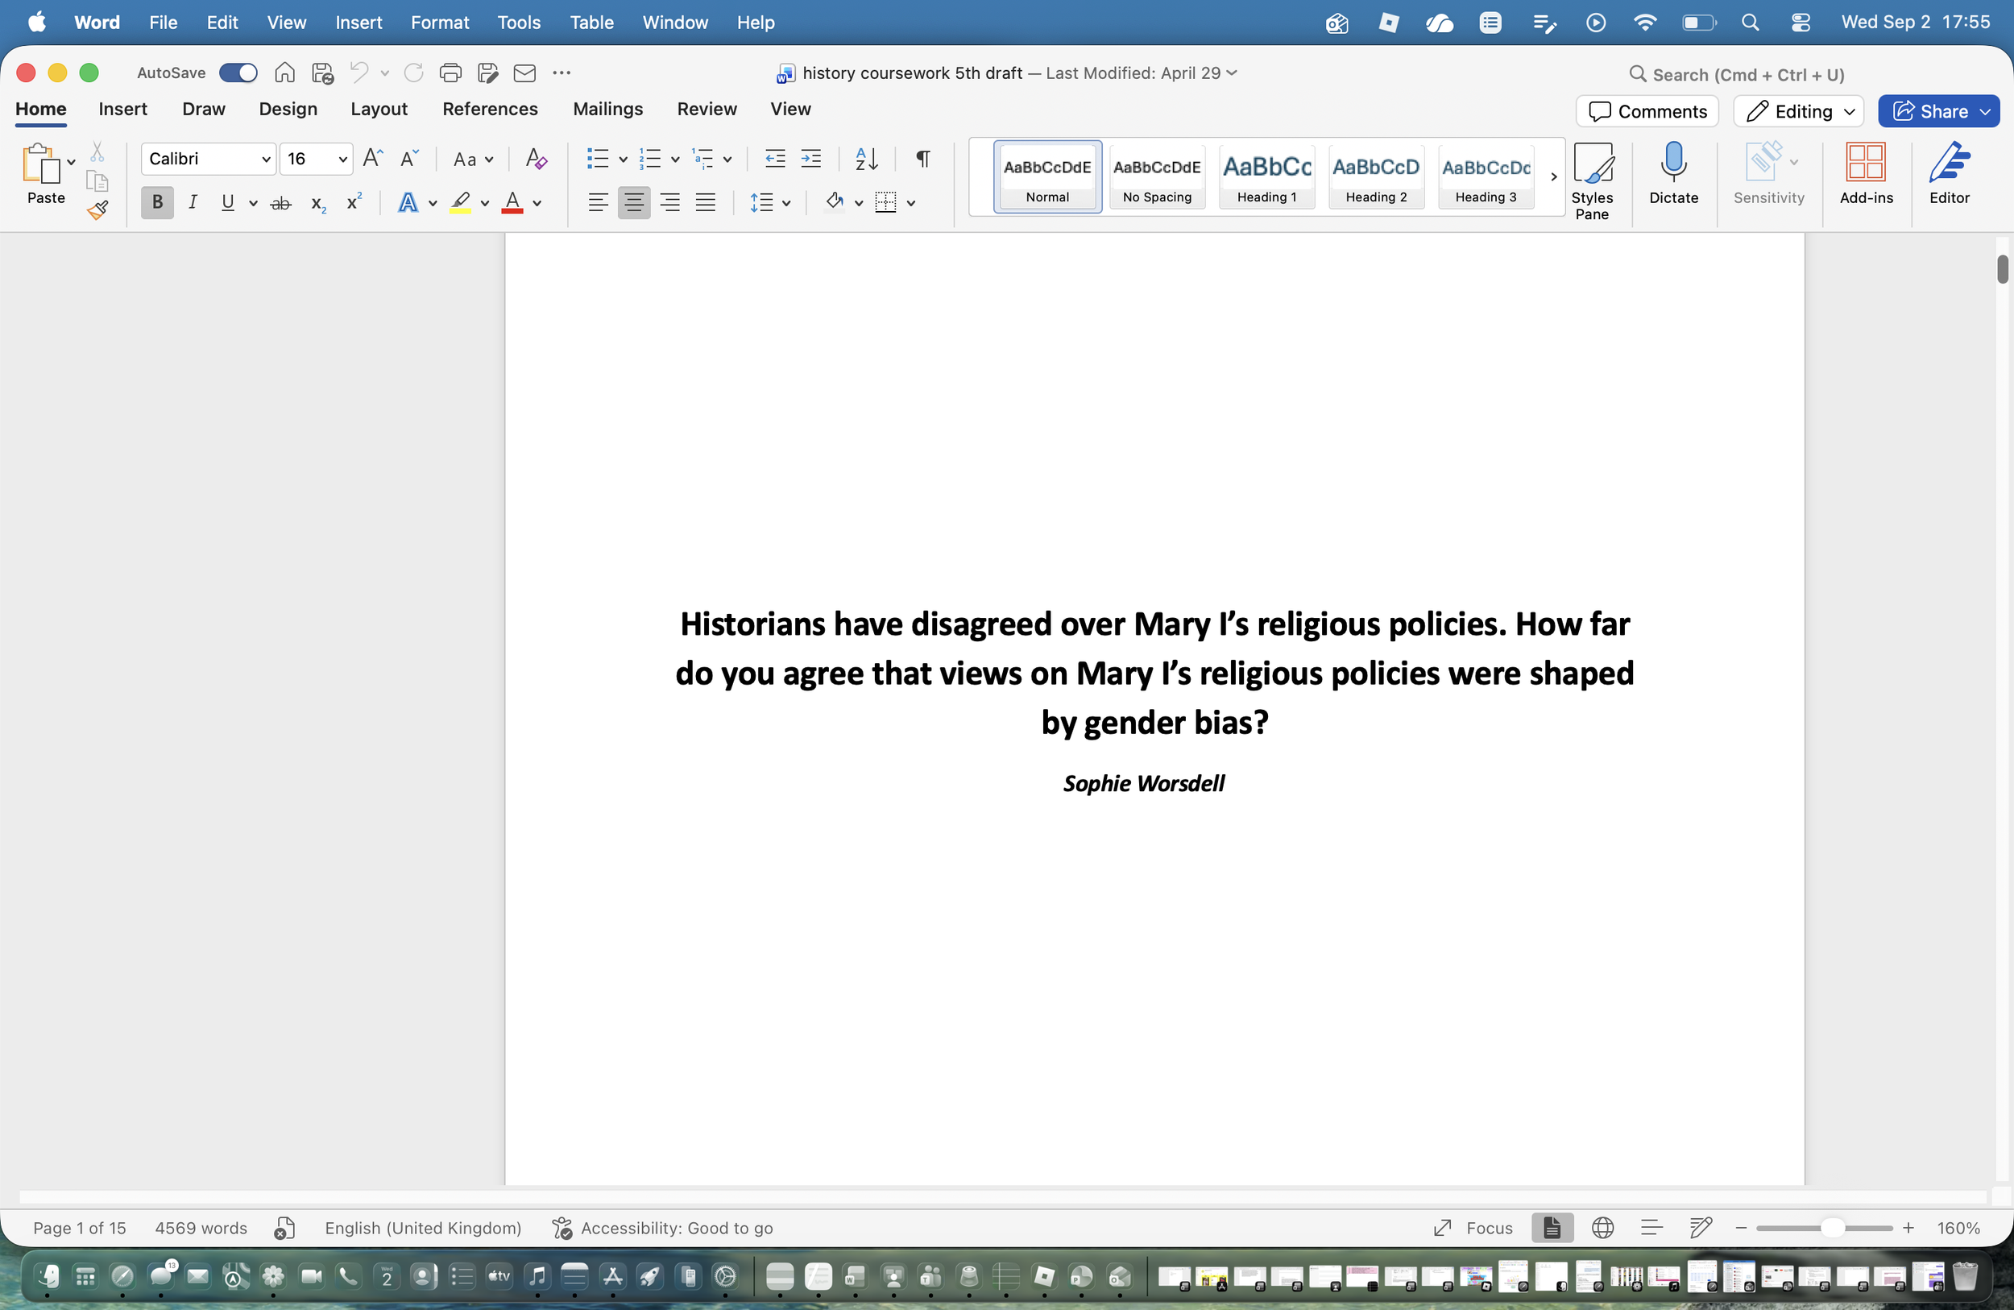The width and height of the screenshot is (2014, 1310).
Task: Open the Format menu in menu bar
Action: 439,23
